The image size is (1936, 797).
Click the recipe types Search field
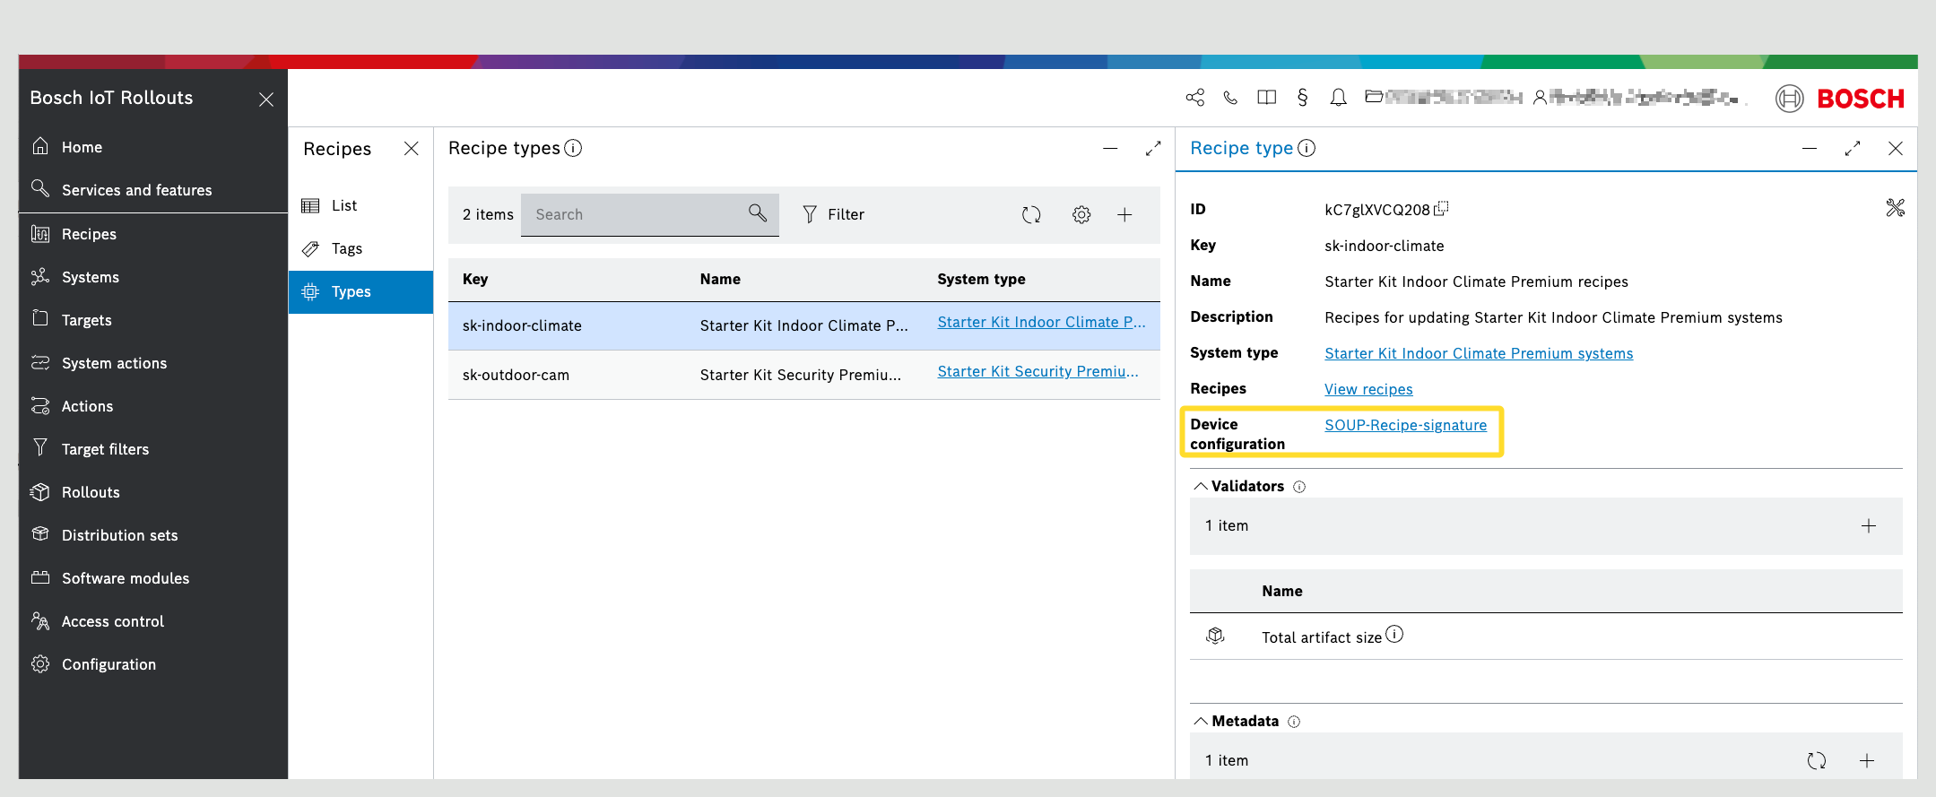(x=637, y=215)
